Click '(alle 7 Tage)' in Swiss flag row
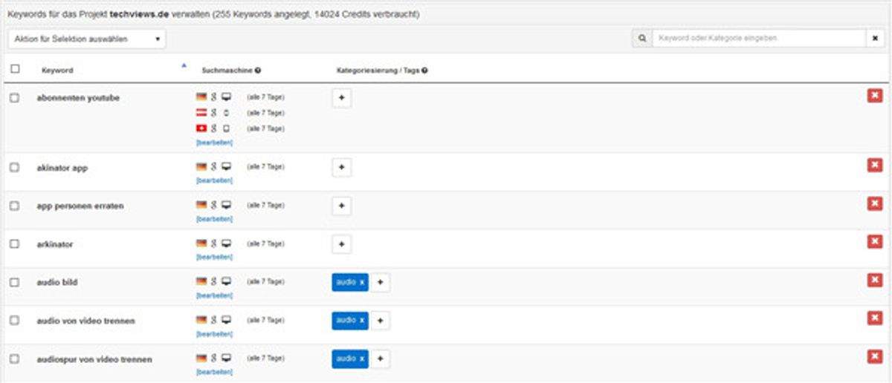 pos(265,128)
